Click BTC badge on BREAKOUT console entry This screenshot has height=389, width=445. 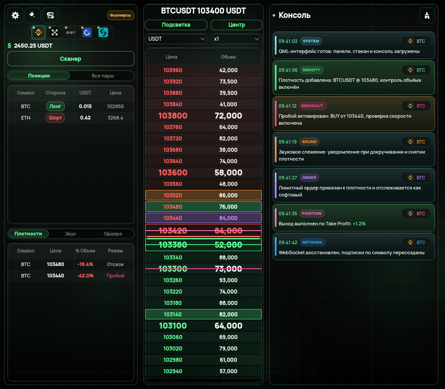tap(416, 106)
